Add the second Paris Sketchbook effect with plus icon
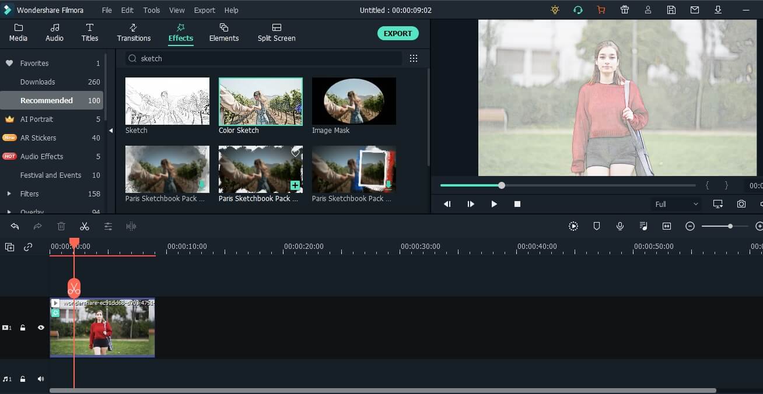Viewport: 763px width, 394px height. [295, 185]
